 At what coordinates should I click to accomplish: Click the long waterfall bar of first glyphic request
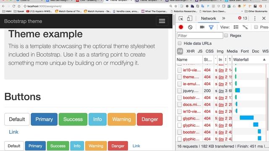pos(247,117)
